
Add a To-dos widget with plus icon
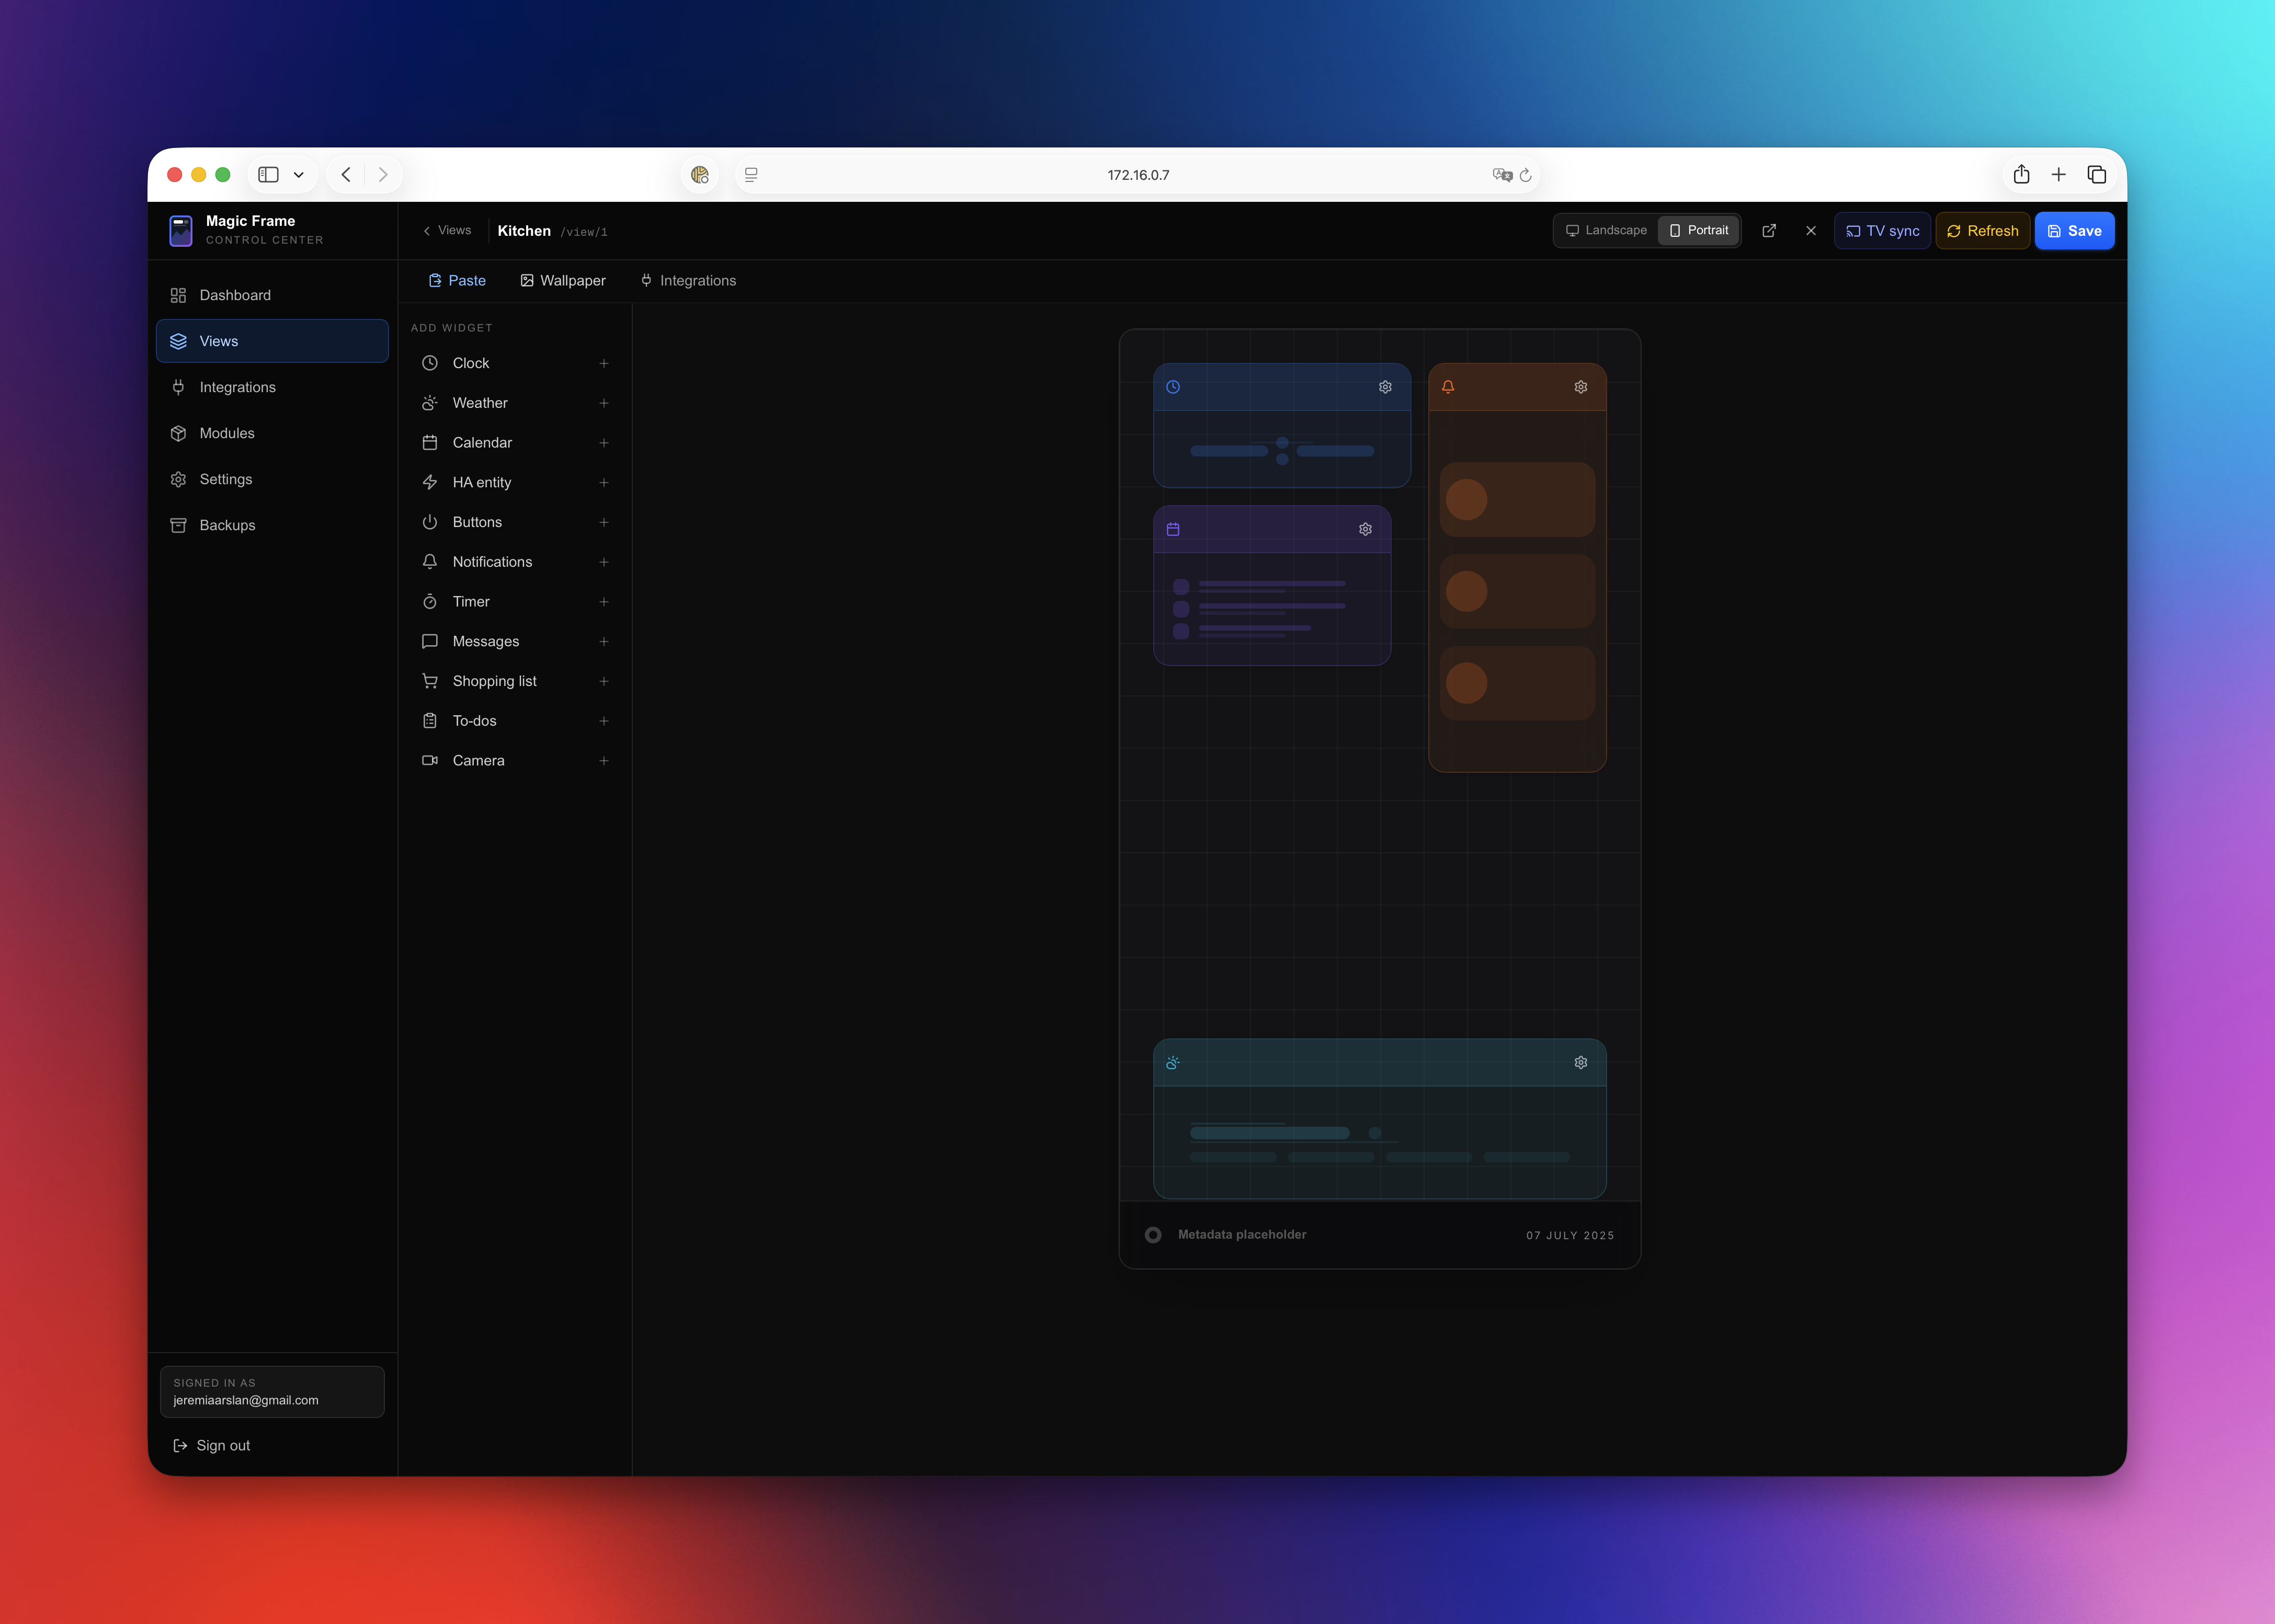[604, 721]
